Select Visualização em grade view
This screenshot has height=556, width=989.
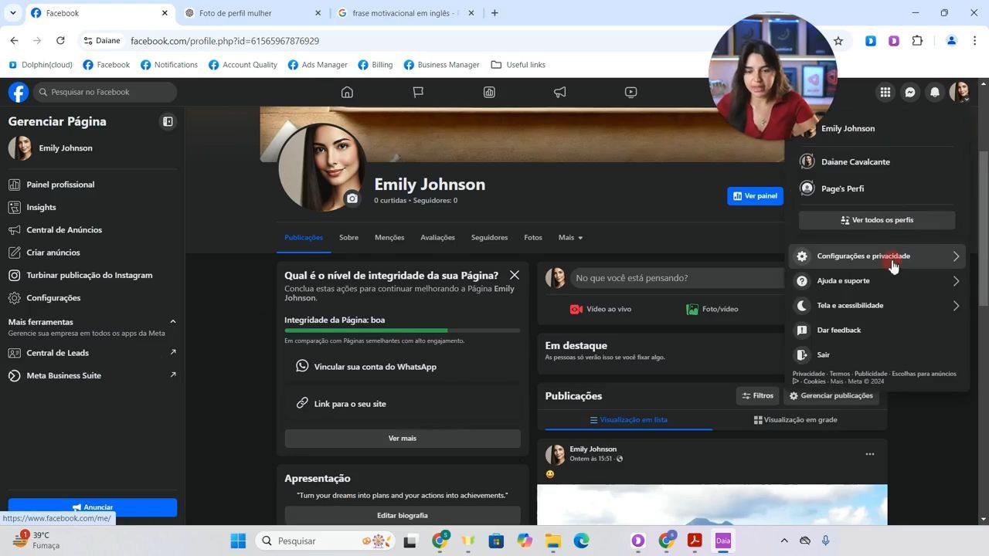click(x=795, y=420)
